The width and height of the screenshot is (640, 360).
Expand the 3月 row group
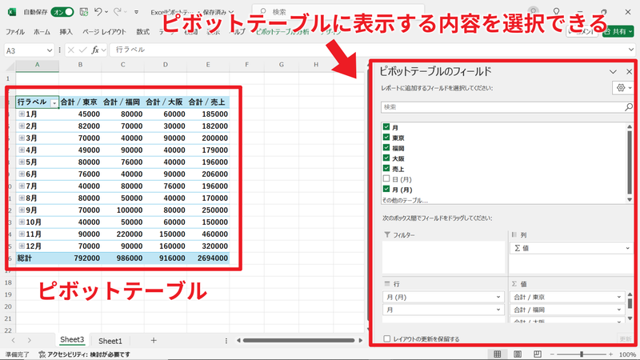coord(22,138)
